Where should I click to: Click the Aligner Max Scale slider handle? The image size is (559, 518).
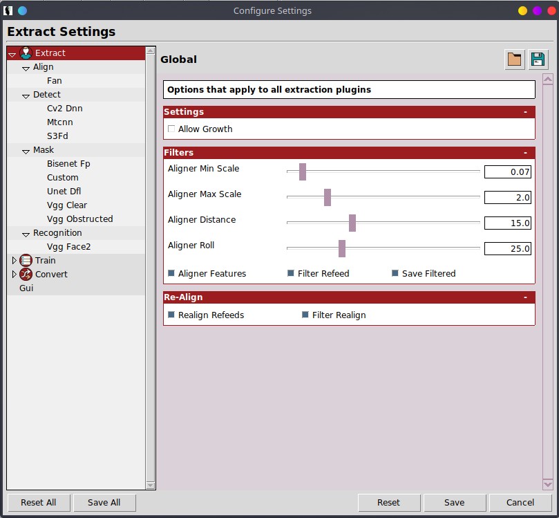point(328,197)
